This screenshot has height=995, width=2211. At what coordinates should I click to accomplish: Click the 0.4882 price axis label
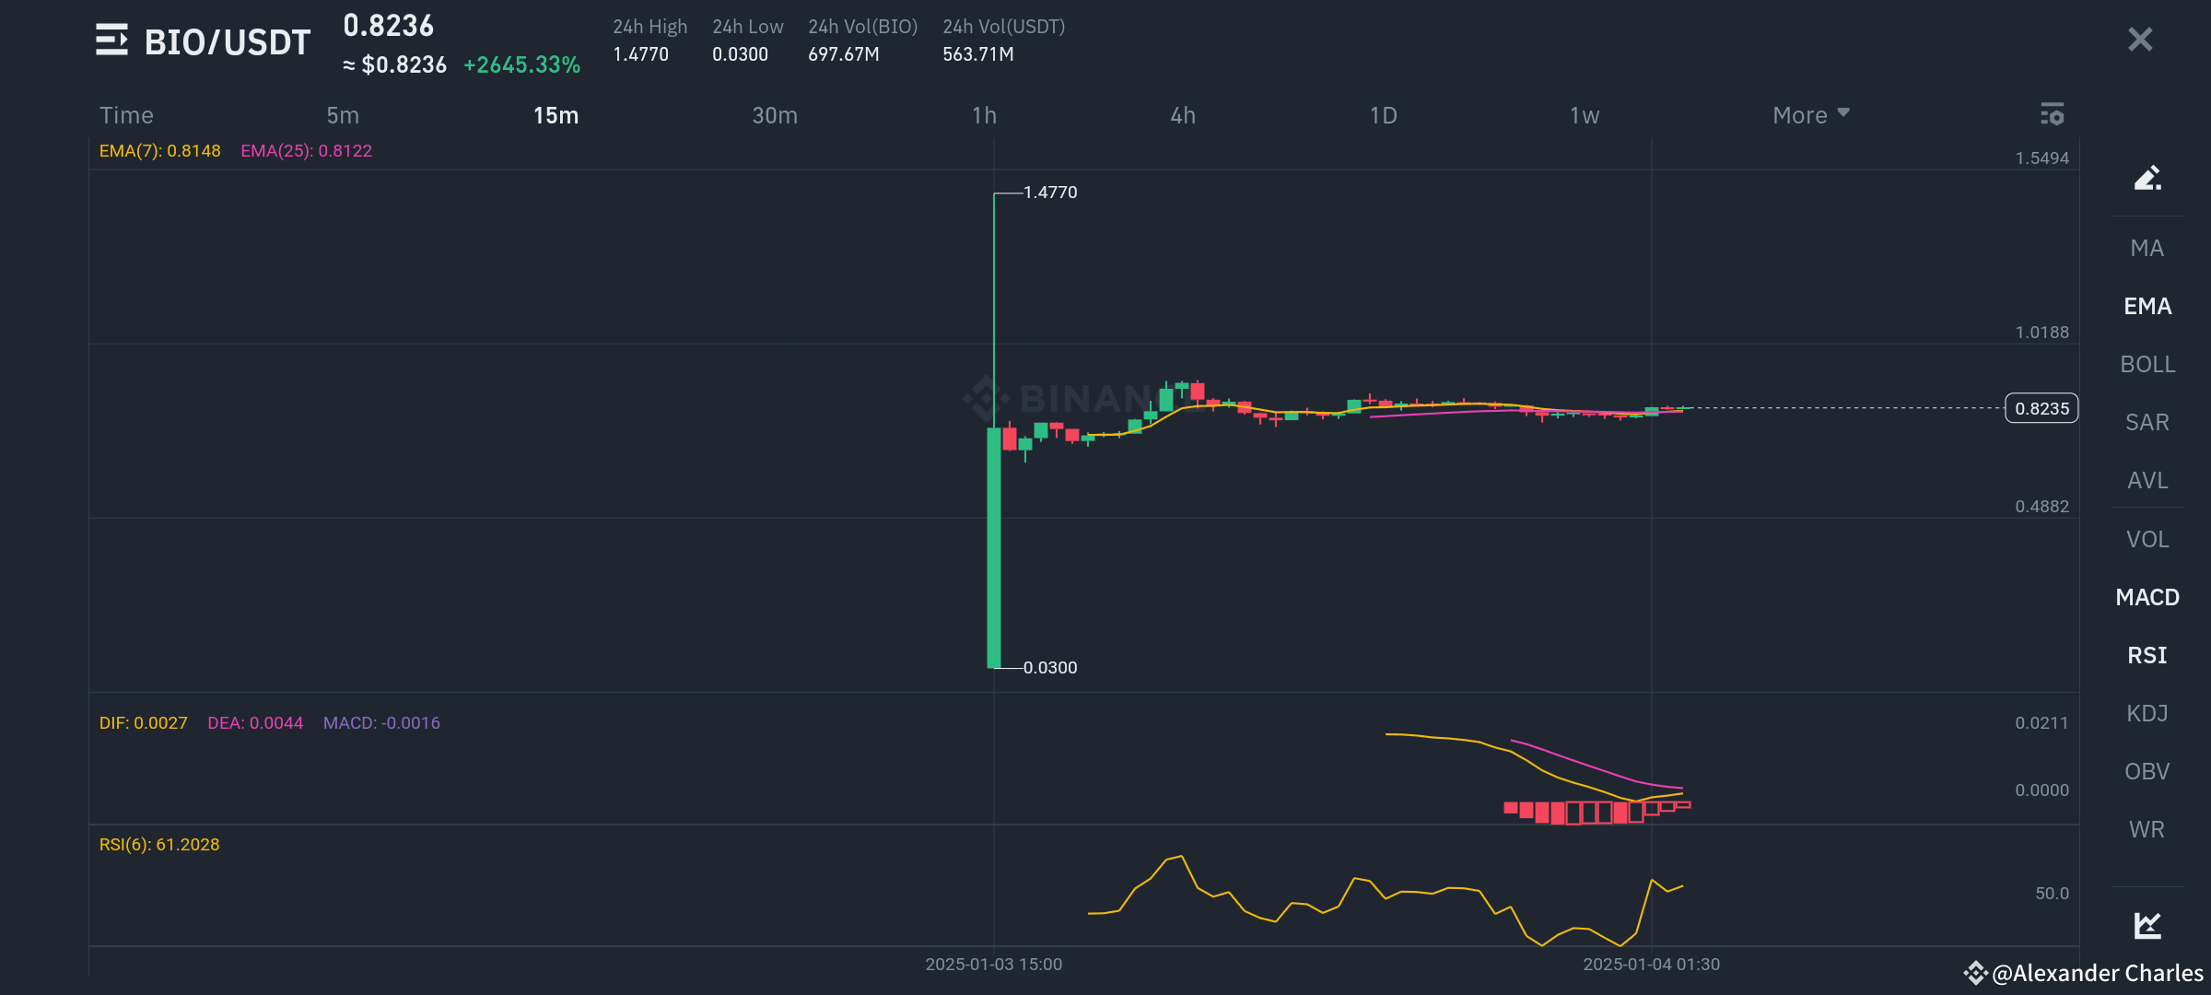click(x=2042, y=507)
